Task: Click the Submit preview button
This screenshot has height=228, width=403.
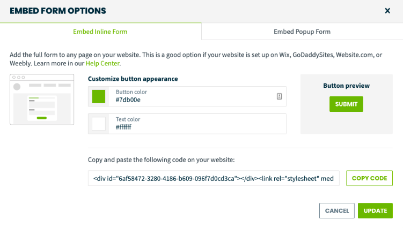Action: (346, 104)
